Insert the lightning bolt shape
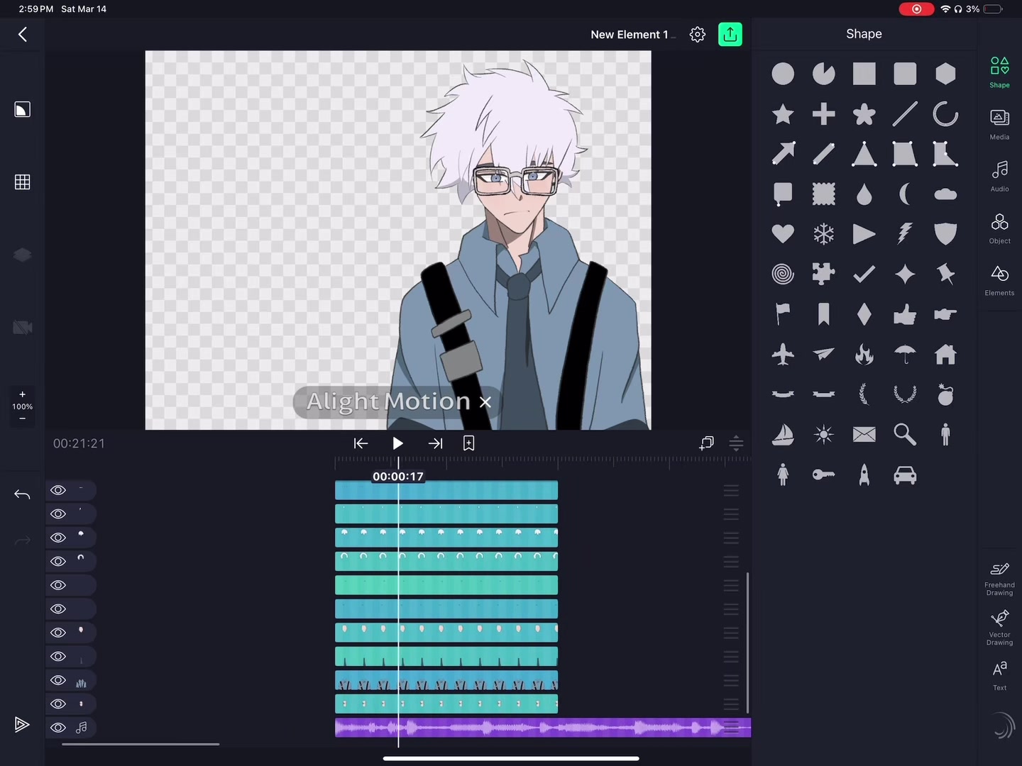 tap(905, 233)
